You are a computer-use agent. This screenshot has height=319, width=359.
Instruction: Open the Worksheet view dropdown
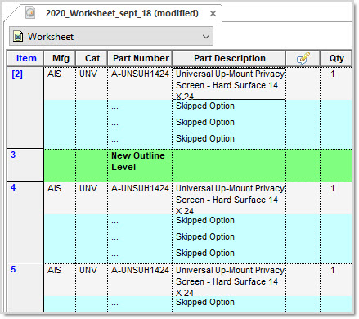[x=111, y=36]
